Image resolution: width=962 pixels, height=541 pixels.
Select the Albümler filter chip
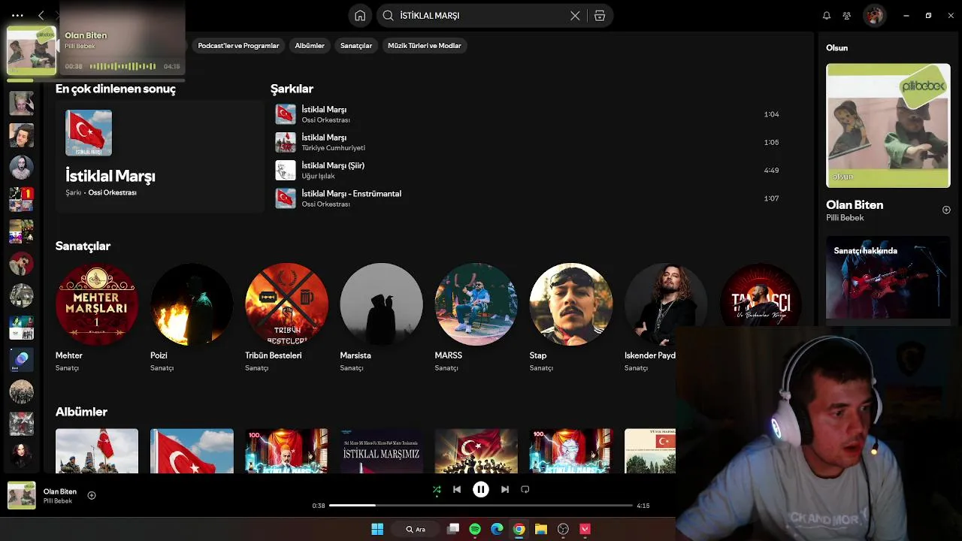[x=310, y=46]
